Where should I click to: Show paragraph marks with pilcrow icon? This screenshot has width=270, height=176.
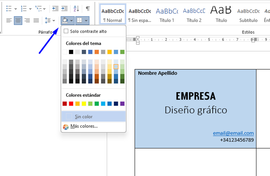pos(88,9)
